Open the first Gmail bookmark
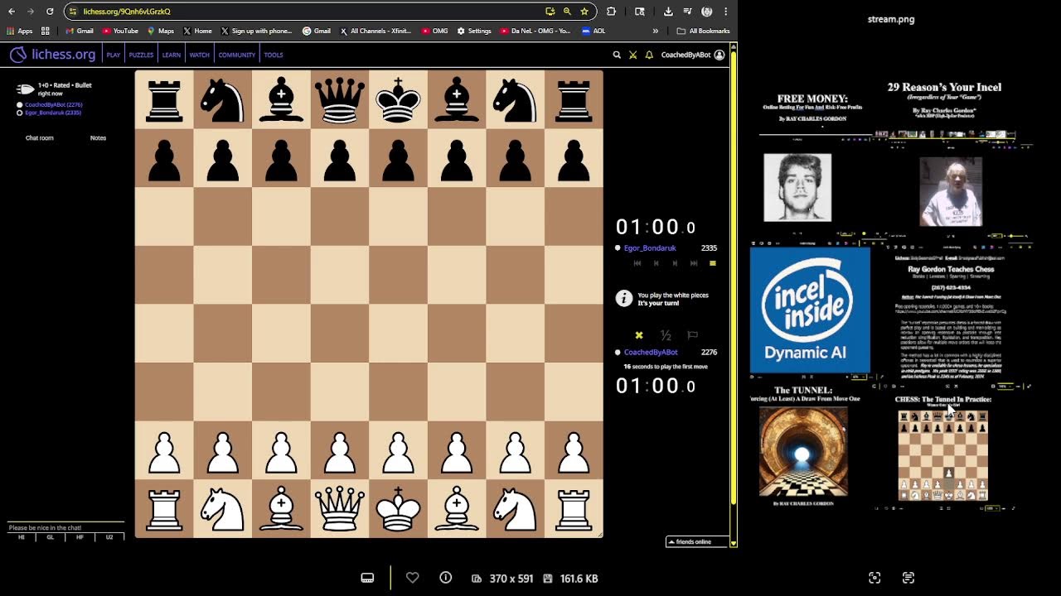The width and height of the screenshot is (1061, 596). click(80, 31)
